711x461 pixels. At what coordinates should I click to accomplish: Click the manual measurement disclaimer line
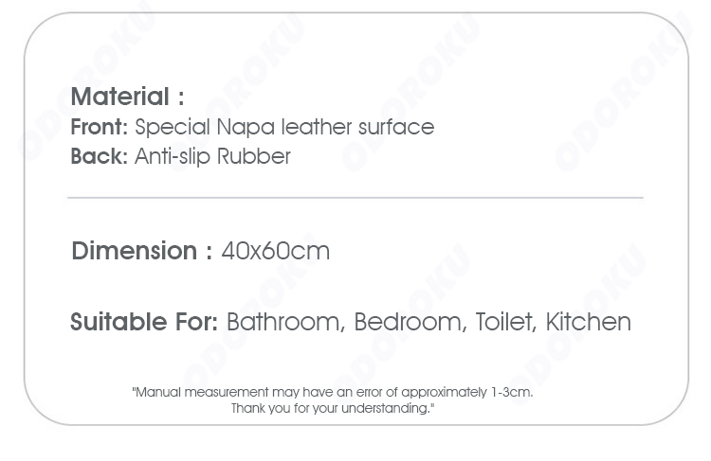coord(333,392)
